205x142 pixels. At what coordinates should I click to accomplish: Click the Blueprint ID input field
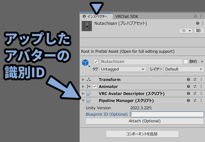click(x=167, y=114)
